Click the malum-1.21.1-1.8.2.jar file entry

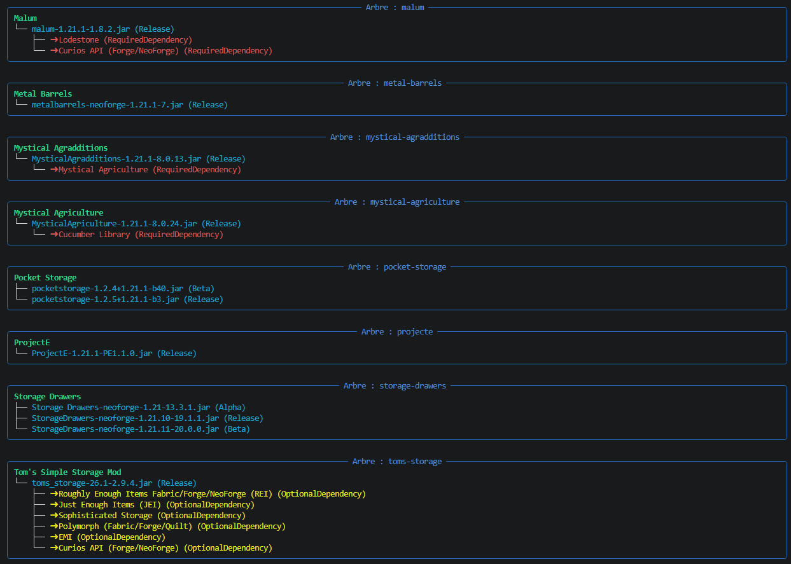(103, 29)
